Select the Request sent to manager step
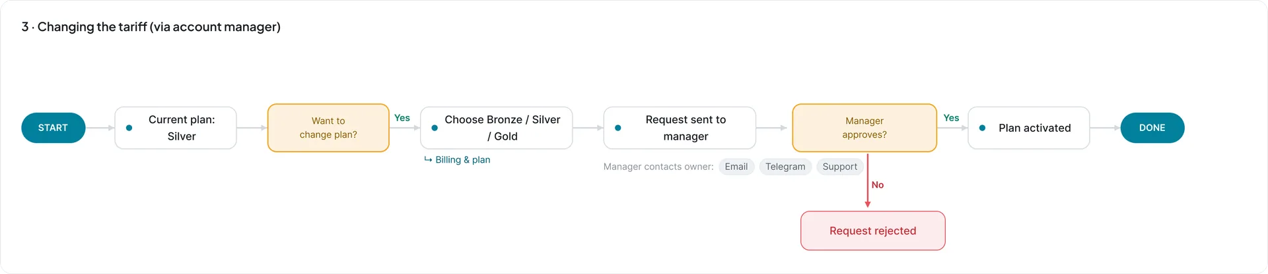Viewport: 1268px width, 274px height. 680,128
